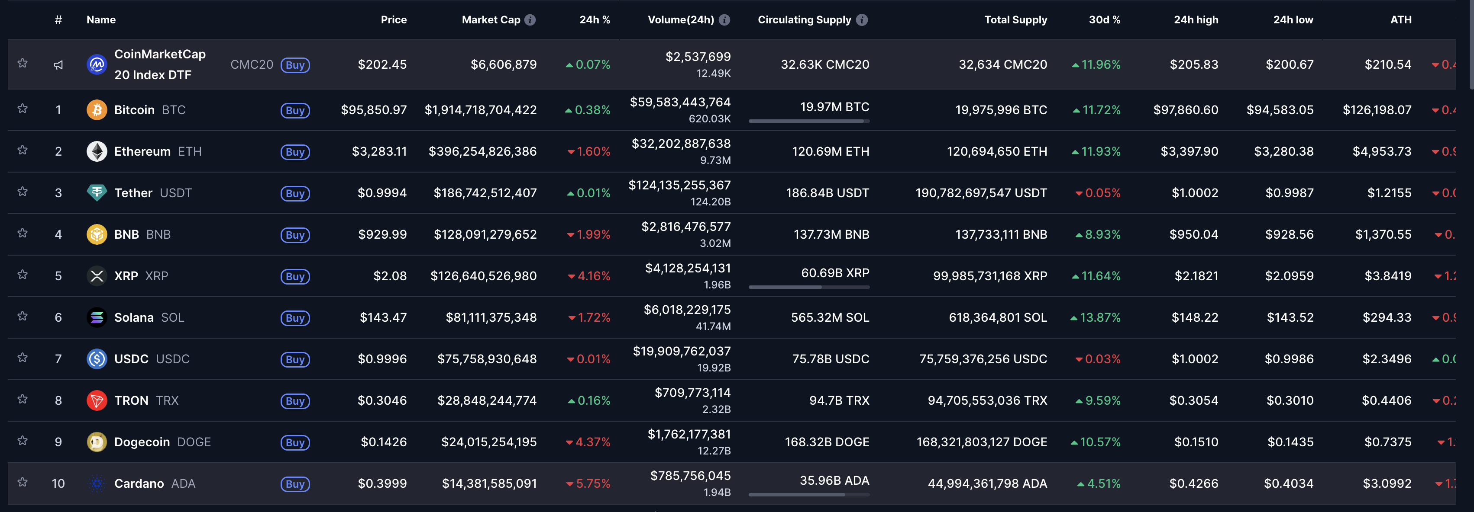Open Market Cap info tooltip icon
Screen dimensions: 1474x512
click(530, 20)
